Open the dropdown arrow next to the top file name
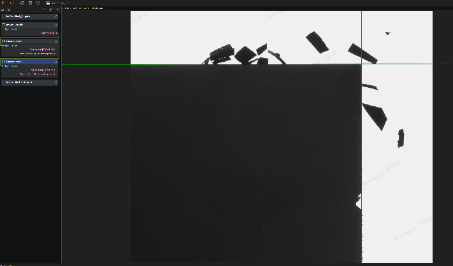The height and width of the screenshot is (266, 453). coord(68,3)
